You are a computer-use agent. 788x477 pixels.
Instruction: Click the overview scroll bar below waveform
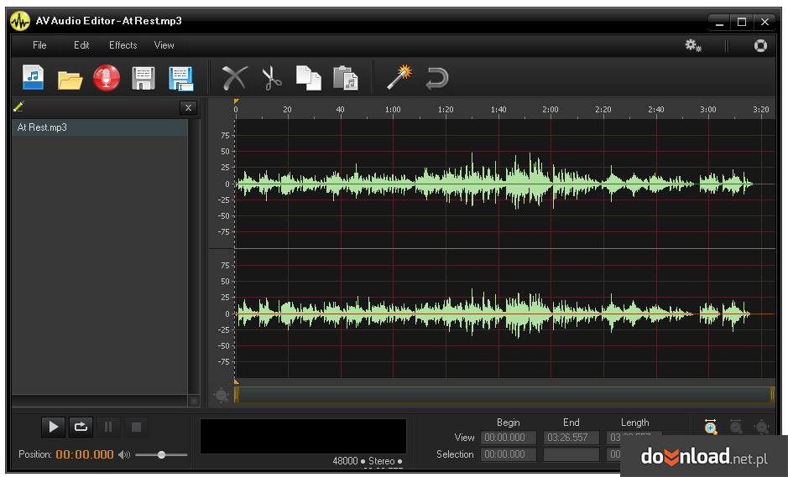(504, 395)
